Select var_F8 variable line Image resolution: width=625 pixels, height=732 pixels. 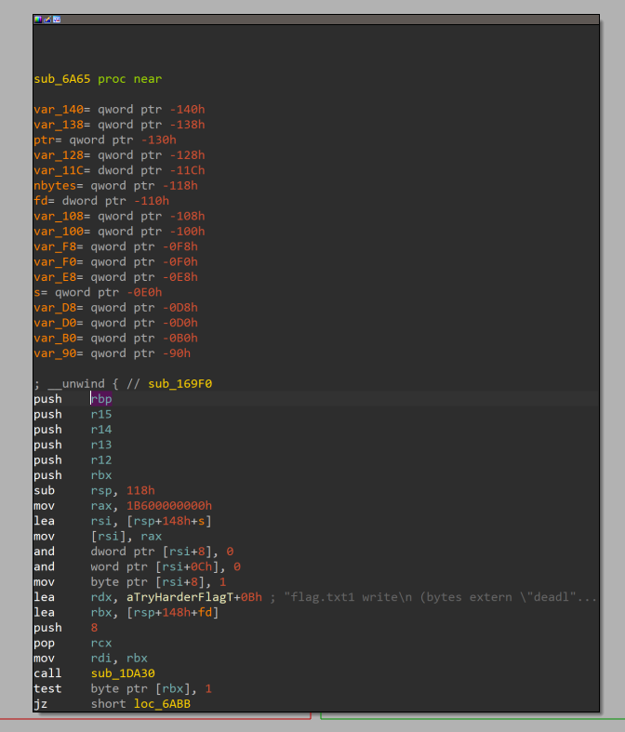click(115, 247)
